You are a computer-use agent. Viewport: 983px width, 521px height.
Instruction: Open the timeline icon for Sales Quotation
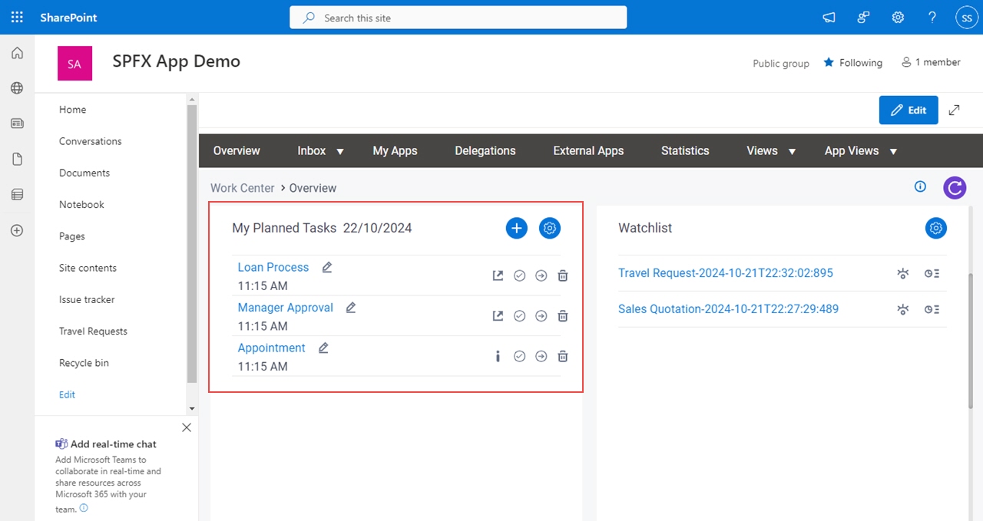(x=932, y=309)
